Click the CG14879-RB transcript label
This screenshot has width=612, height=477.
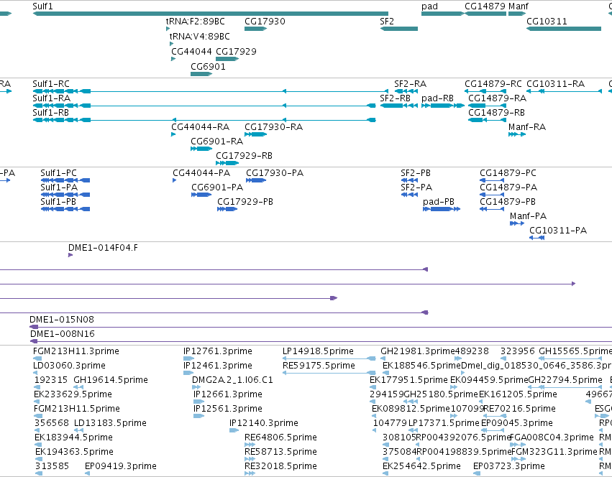click(x=497, y=113)
